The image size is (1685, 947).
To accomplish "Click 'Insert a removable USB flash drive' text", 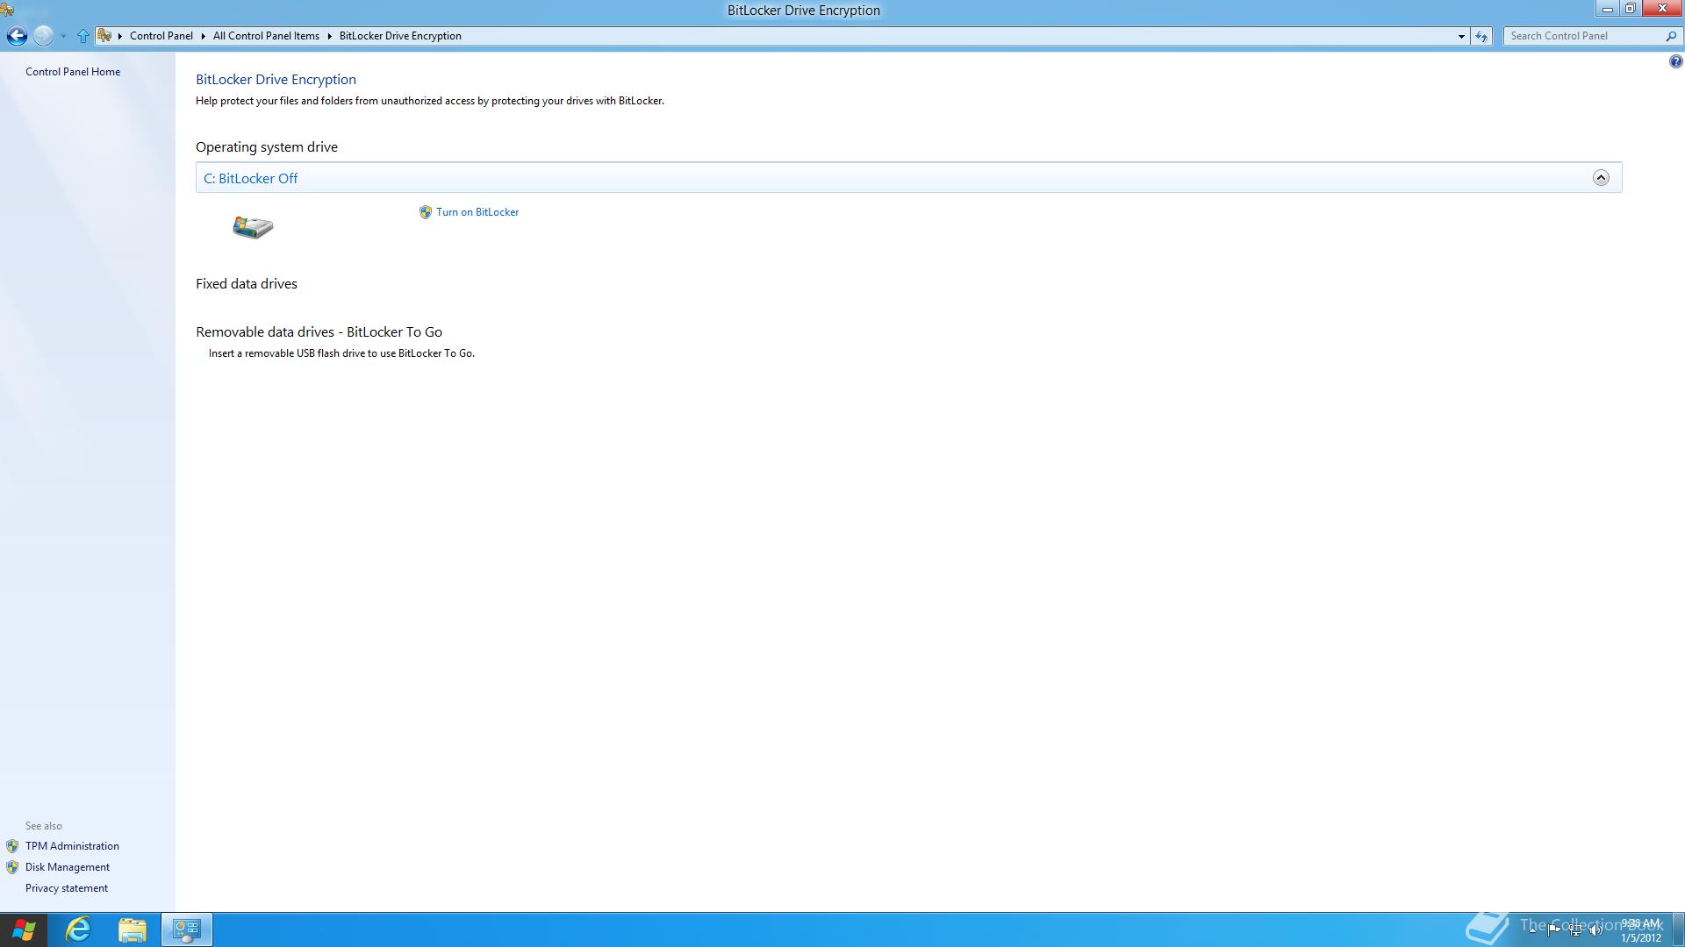I will coord(341,353).
